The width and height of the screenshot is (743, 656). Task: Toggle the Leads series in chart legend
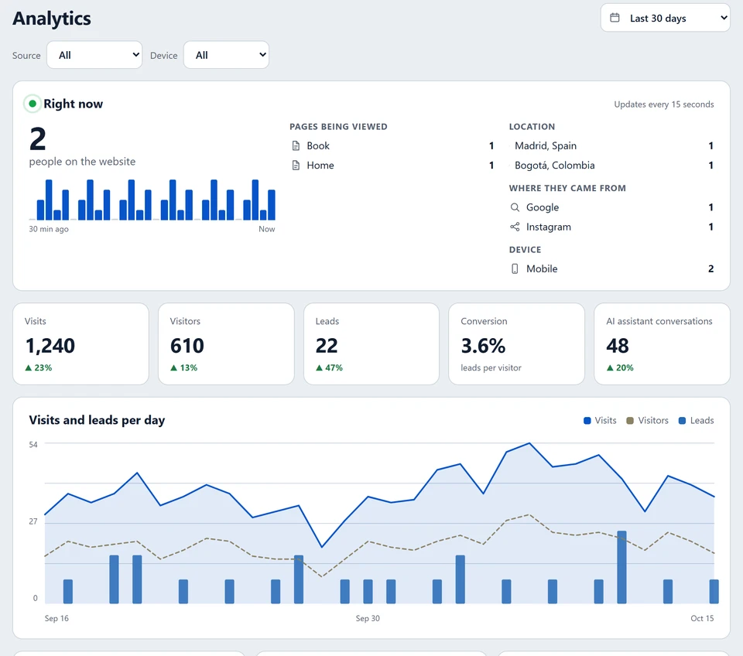tap(696, 421)
